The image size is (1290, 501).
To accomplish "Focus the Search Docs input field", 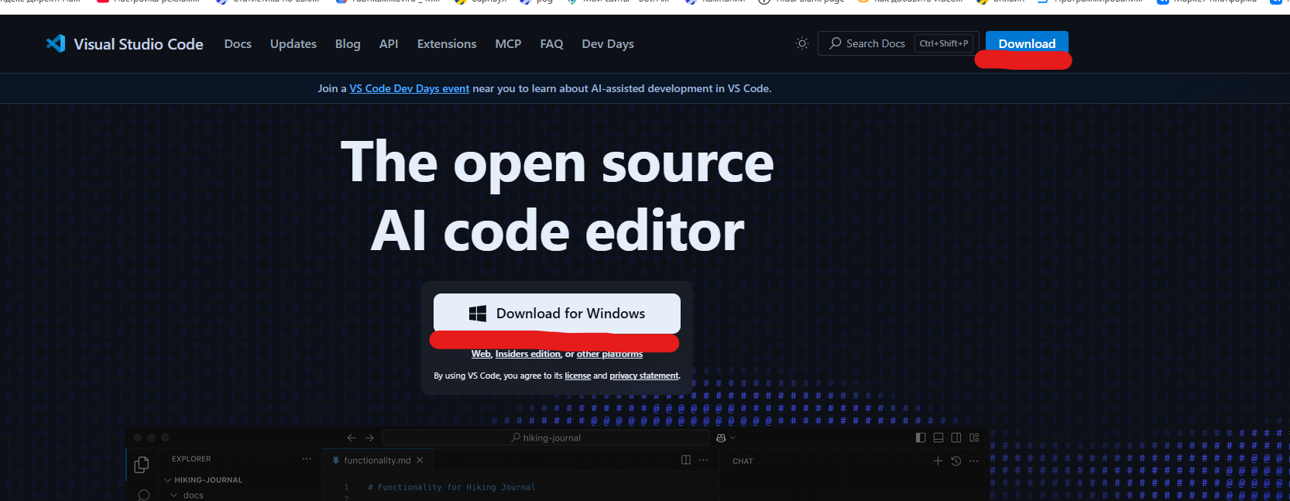I will [898, 43].
